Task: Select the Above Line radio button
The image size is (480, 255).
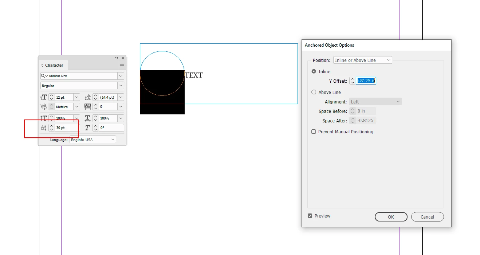Action: tap(314, 92)
